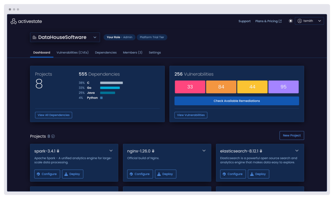Click the ActiveState logo icon
The width and height of the screenshot is (334, 200).
[x=13, y=21]
